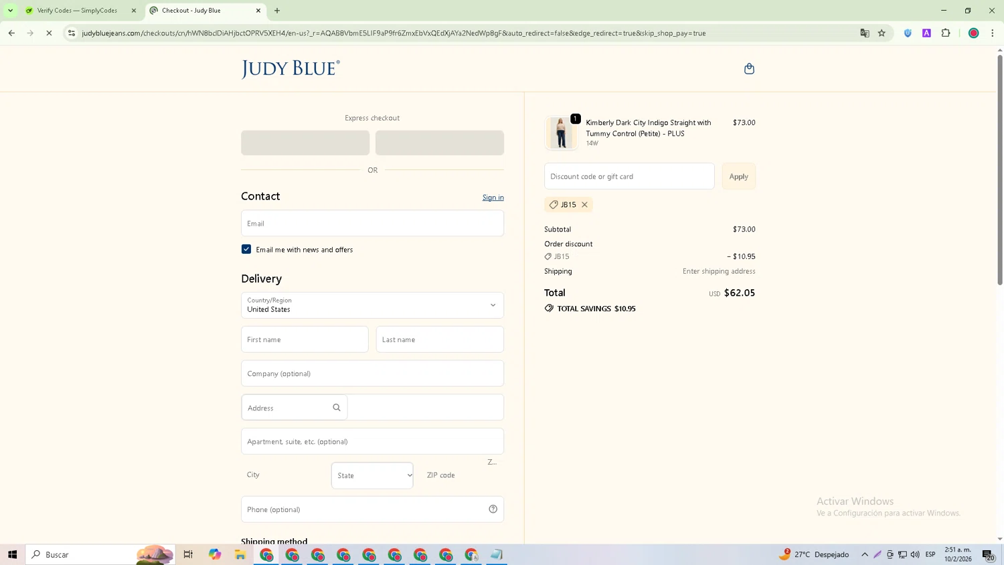
Task: Open the shopping bag cart icon
Action: coord(749,69)
